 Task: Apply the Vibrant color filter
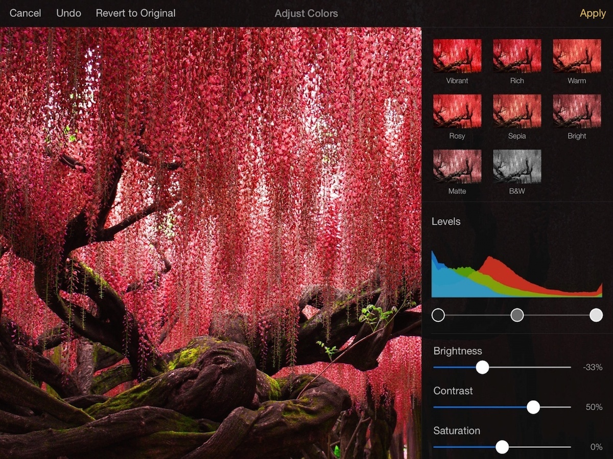(457, 56)
